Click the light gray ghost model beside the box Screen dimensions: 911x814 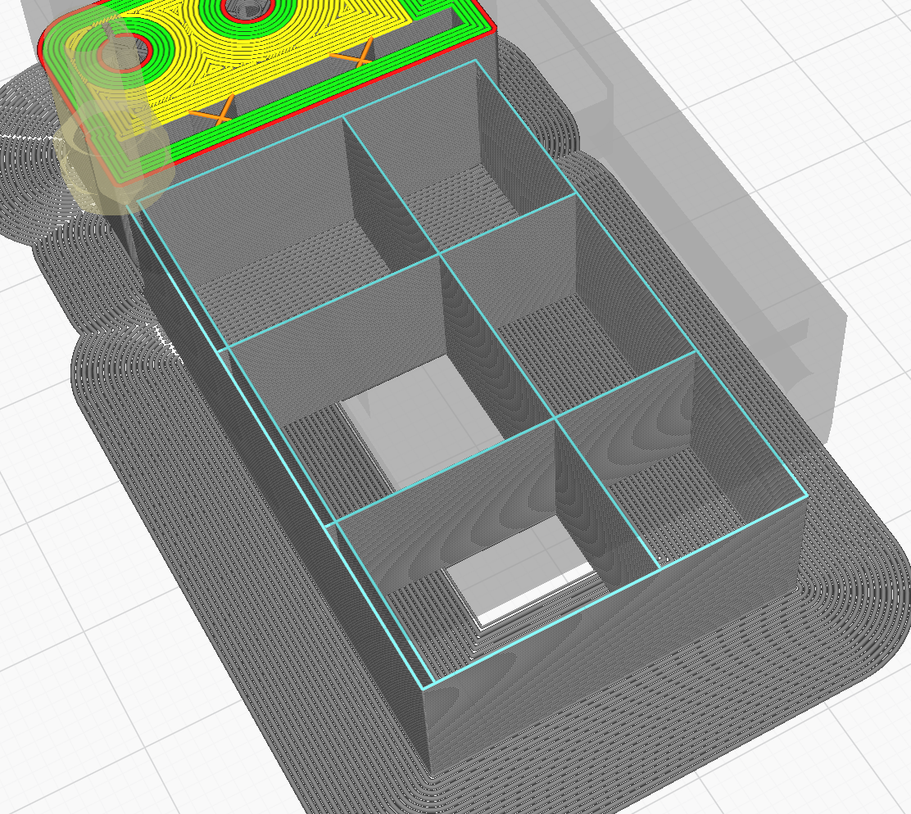coord(726,233)
